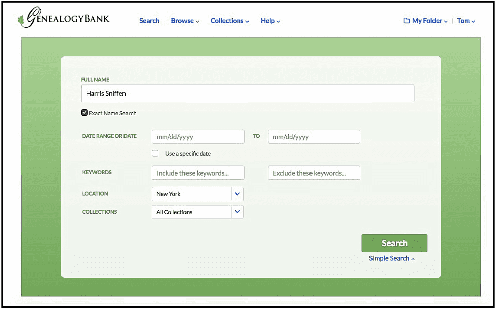
Task: Click the Full Name input field
Action: pos(247,93)
